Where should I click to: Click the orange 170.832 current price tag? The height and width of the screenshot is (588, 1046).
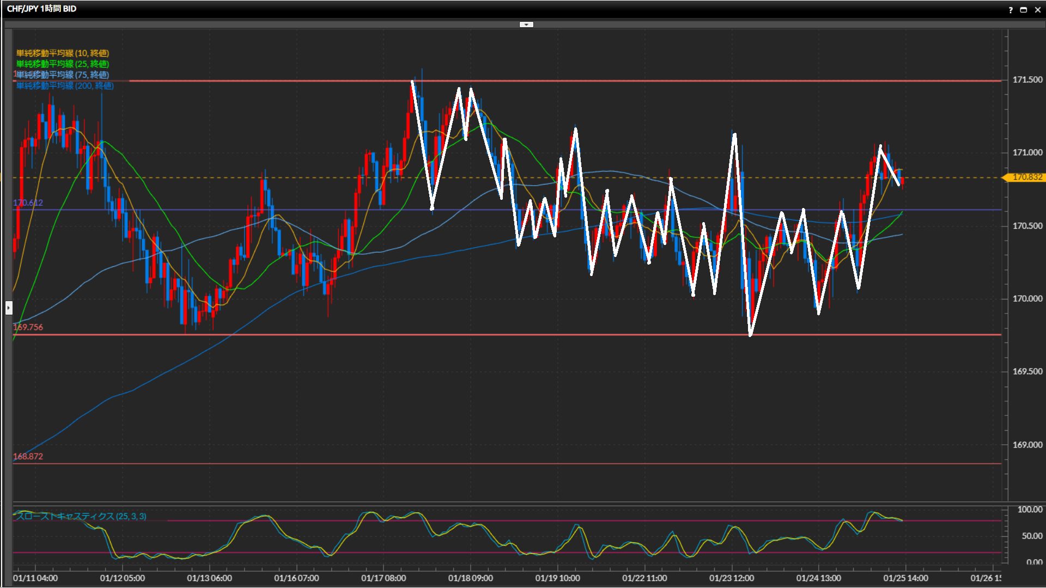[x=1026, y=177]
